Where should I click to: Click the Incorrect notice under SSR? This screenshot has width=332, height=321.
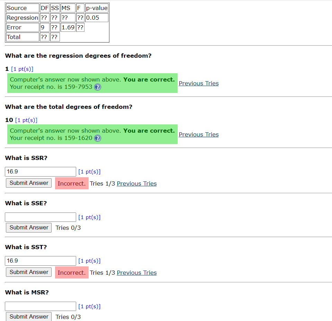pos(72,183)
